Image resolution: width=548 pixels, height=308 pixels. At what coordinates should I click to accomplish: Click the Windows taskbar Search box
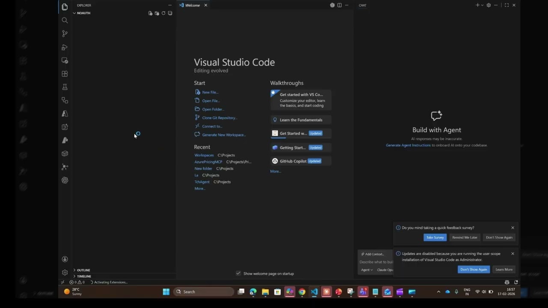(204, 292)
